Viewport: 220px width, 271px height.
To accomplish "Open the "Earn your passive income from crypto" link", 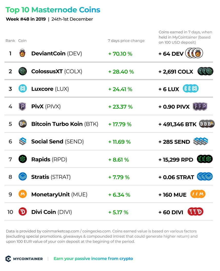I will [x=93, y=259].
